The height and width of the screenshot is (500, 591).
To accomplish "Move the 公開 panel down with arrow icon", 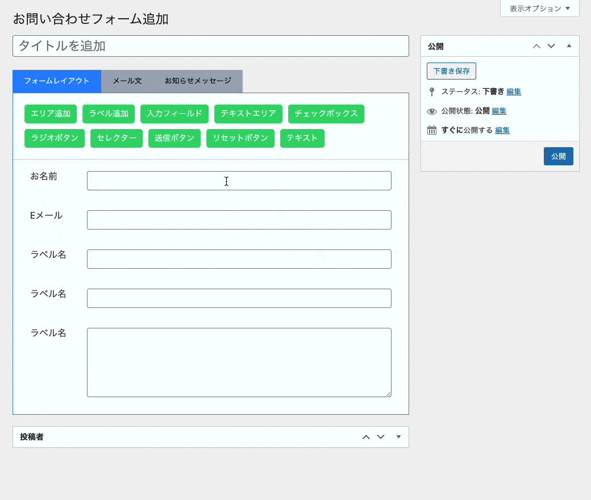I will (551, 46).
